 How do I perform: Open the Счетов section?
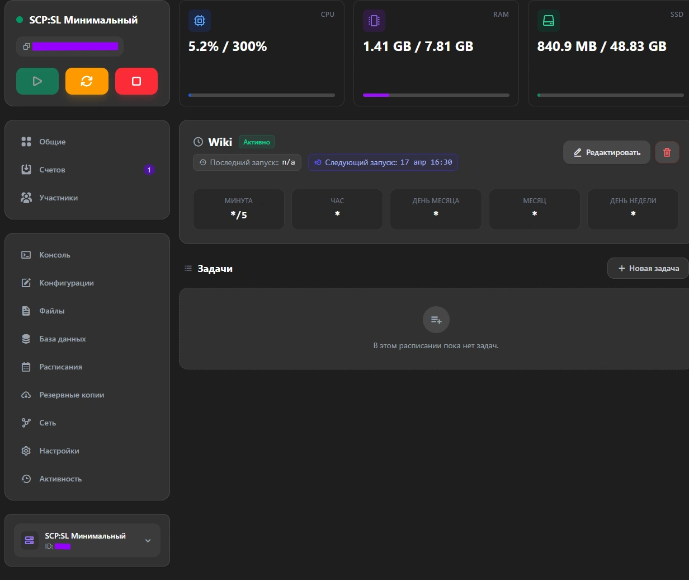coord(87,170)
